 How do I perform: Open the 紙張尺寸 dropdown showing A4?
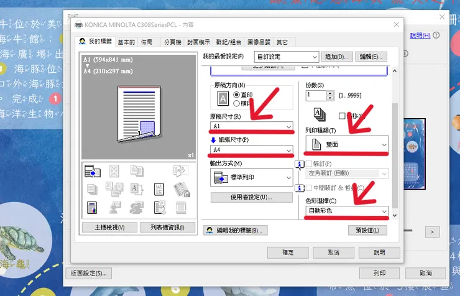tap(251, 150)
